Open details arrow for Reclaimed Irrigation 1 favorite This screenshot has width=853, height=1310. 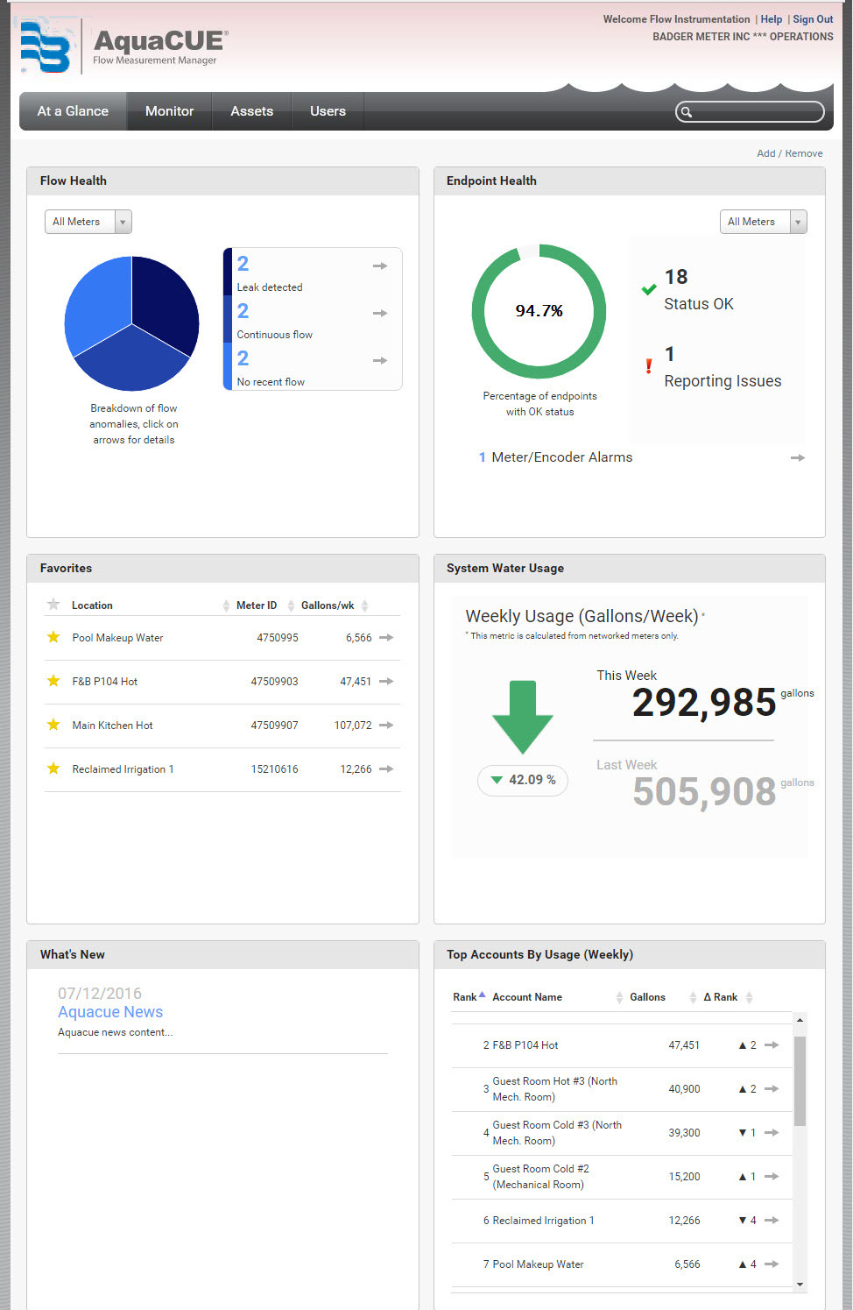click(x=386, y=768)
